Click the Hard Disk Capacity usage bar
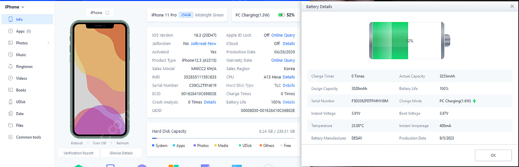The image size is (519, 167). tap(223, 138)
